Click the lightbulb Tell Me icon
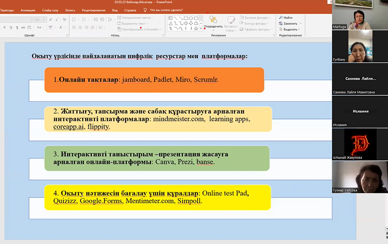 coord(145,10)
